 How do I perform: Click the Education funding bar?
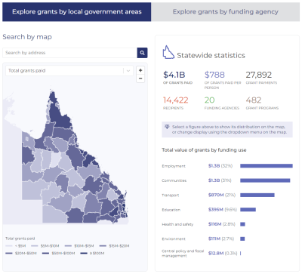(x=248, y=210)
